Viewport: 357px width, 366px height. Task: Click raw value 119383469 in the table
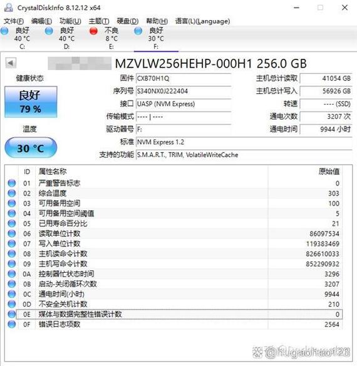[x=323, y=244]
